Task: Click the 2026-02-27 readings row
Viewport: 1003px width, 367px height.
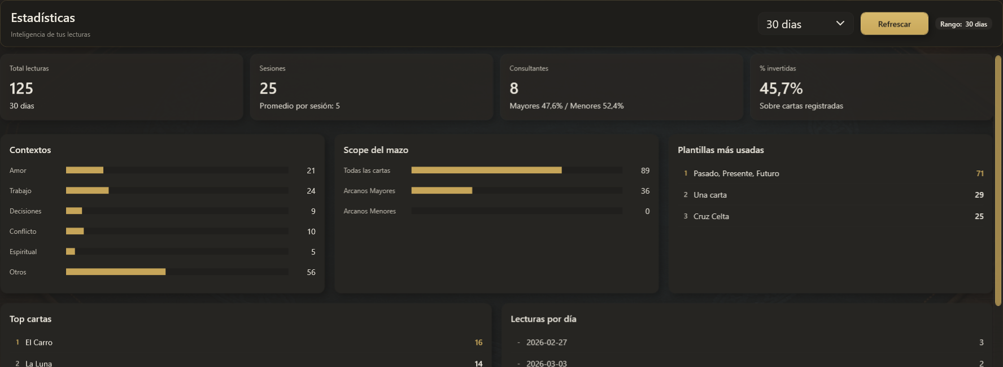Action: tap(747, 342)
